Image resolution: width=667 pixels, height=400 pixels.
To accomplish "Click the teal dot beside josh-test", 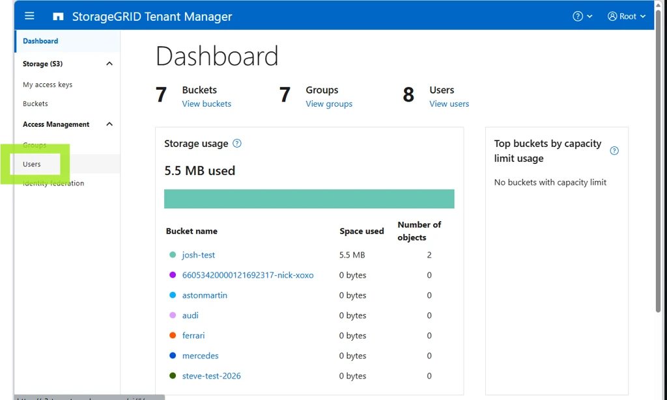I will pos(173,255).
